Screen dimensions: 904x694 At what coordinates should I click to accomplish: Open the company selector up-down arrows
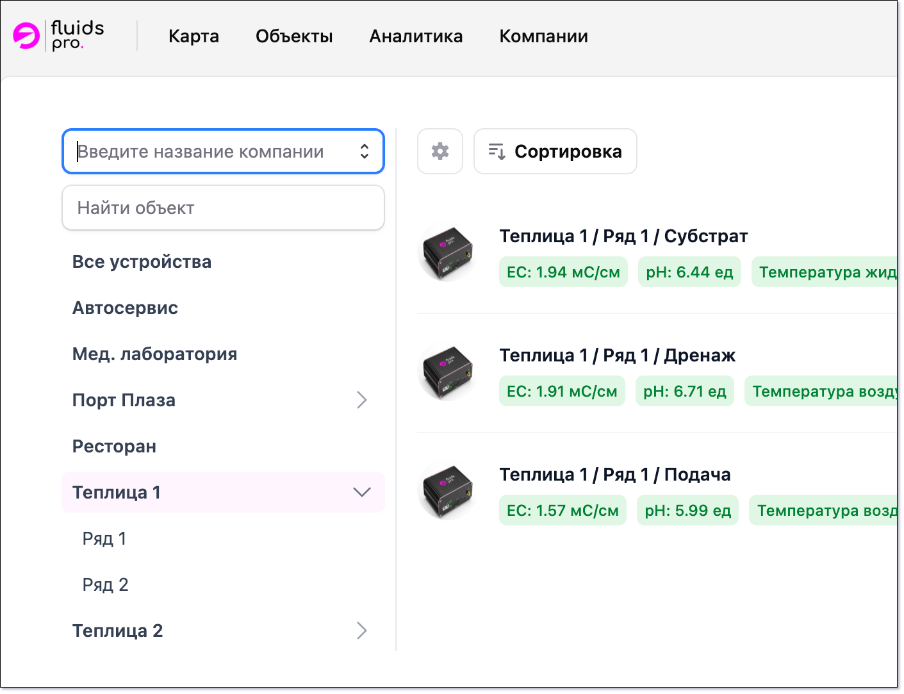(365, 151)
